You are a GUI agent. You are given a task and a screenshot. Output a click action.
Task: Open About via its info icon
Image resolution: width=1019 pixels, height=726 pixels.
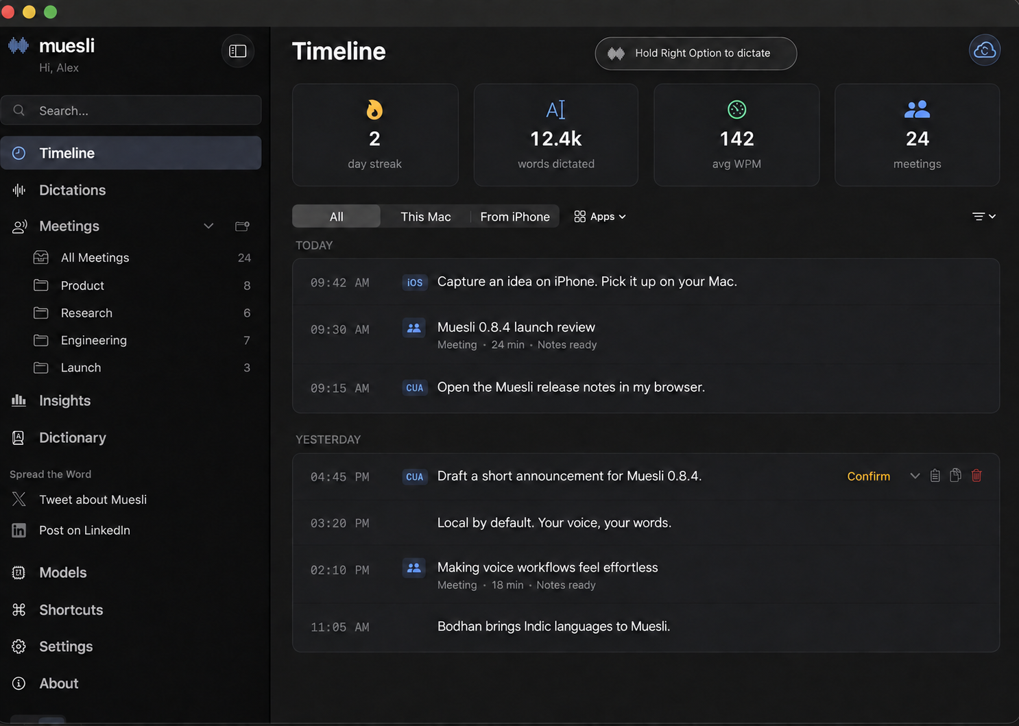click(x=19, y=683)
